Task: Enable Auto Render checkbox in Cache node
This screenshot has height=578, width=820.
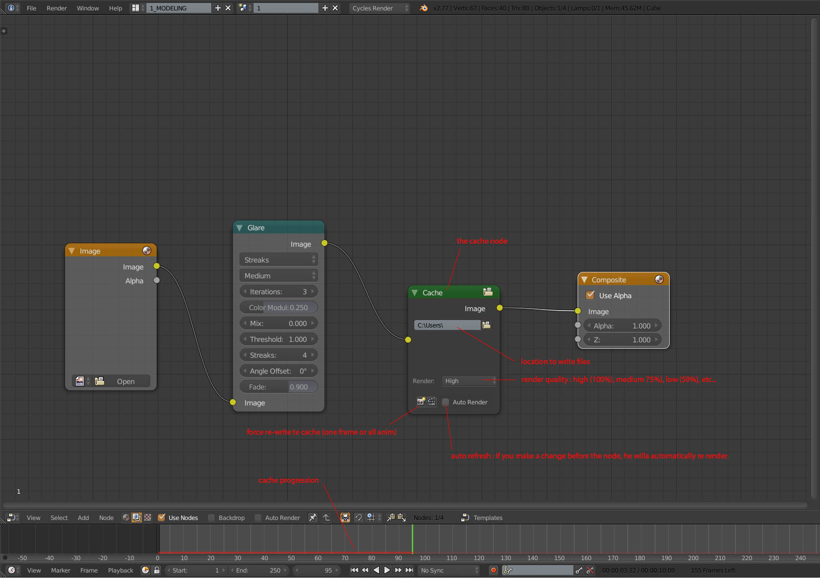Action: [x=445, y=402]
